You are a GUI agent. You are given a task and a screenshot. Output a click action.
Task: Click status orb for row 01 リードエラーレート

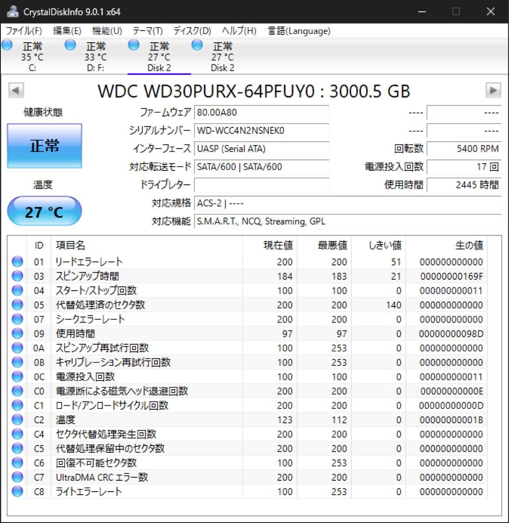click(17, 262)
